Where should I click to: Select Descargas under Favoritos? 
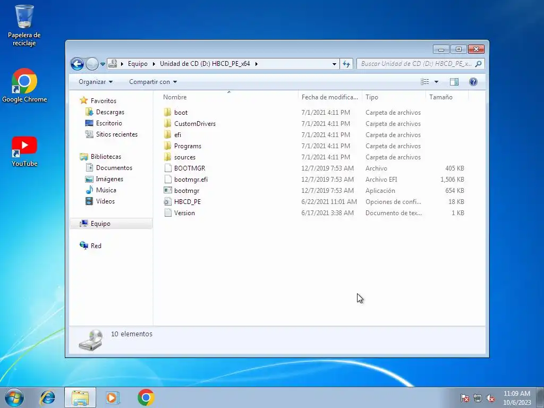[x=110, y=112]
